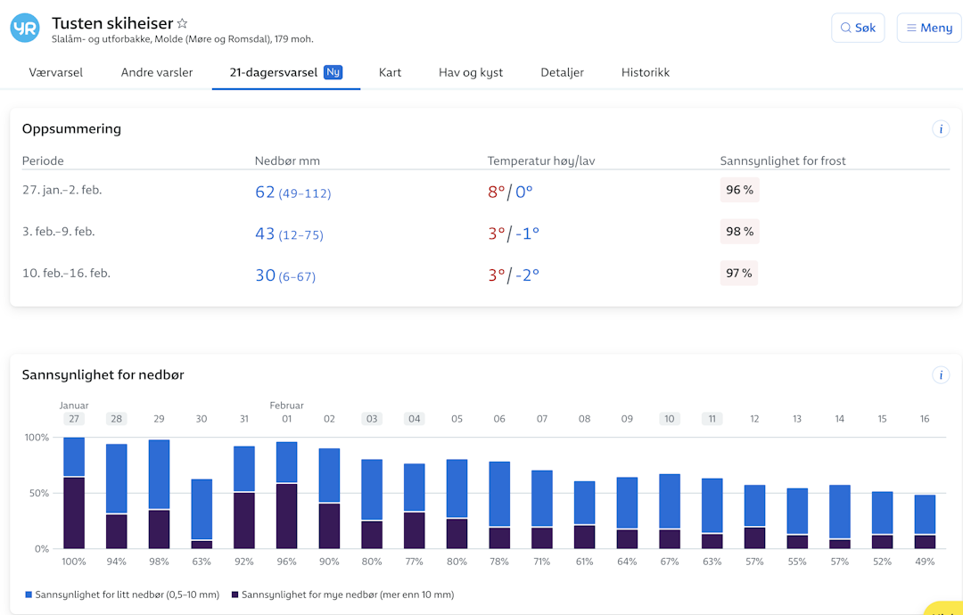Viewport: 963px width, 615px height.
Task: Click the January 27 precipitation bar
Action: 74,493
